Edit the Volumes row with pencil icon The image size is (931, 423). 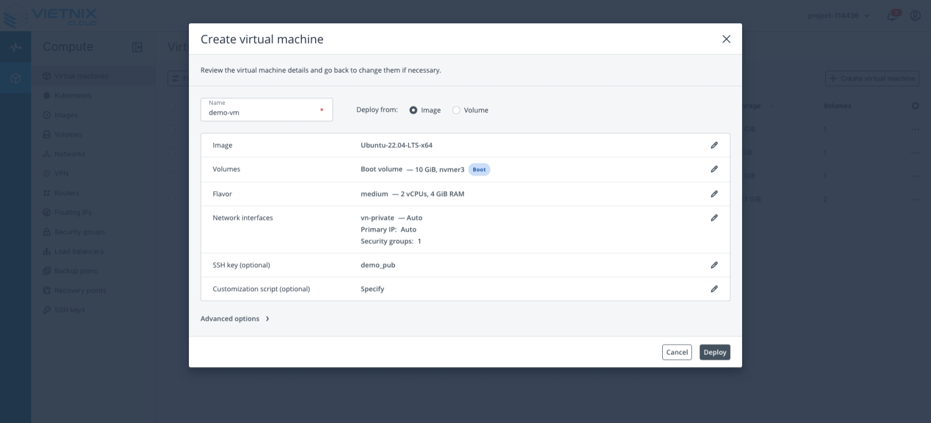click(x=714, y=169)
